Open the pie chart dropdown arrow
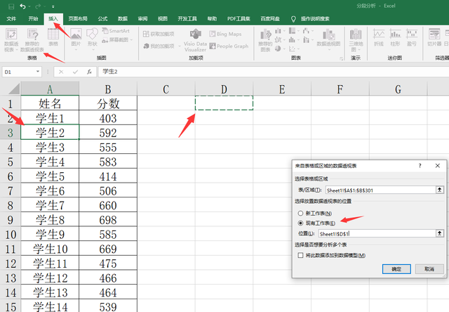The image size is (449, 312). pyautogui.click(x=284, y=48)
